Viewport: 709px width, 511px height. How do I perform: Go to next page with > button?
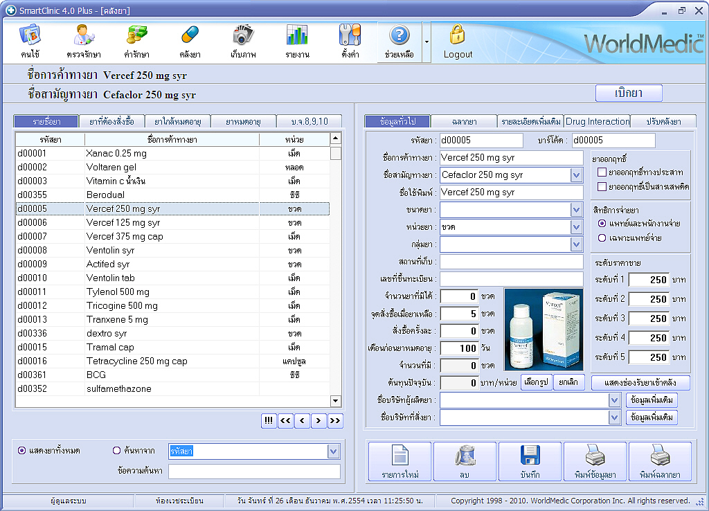(318, 420)
